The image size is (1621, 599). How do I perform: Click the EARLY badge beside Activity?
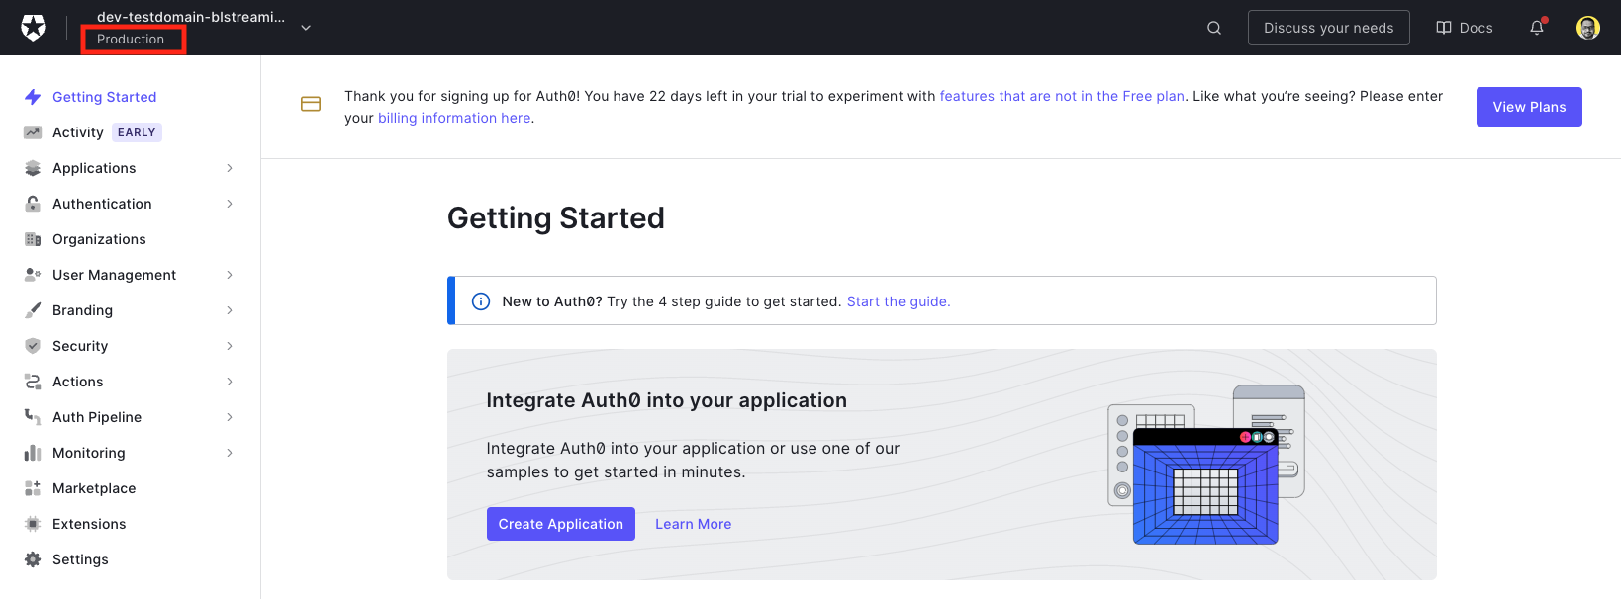click(137, 132)
